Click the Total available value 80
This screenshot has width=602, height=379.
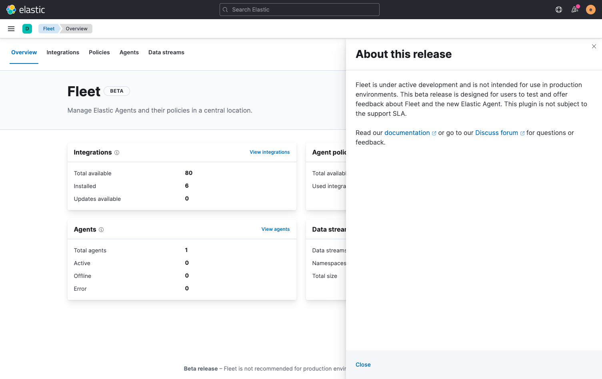click(189, 173)
